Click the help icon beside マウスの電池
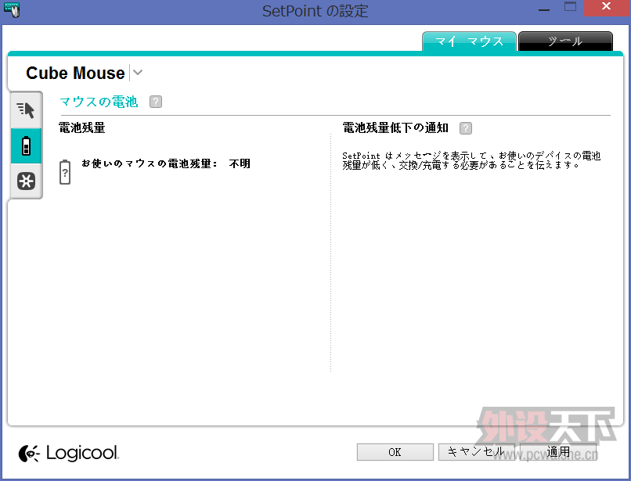The image size is (631, 481). tap(156, 102)
